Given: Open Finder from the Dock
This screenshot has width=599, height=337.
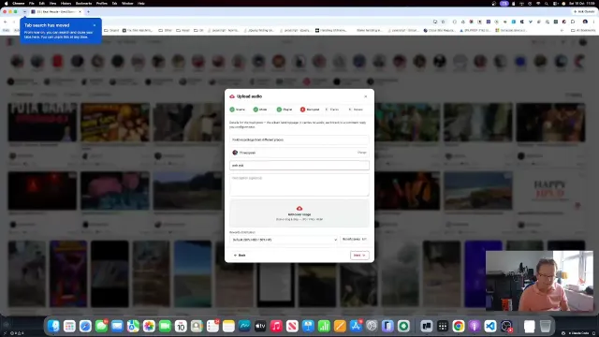Looking at the screenshot, I should point(53,326).
